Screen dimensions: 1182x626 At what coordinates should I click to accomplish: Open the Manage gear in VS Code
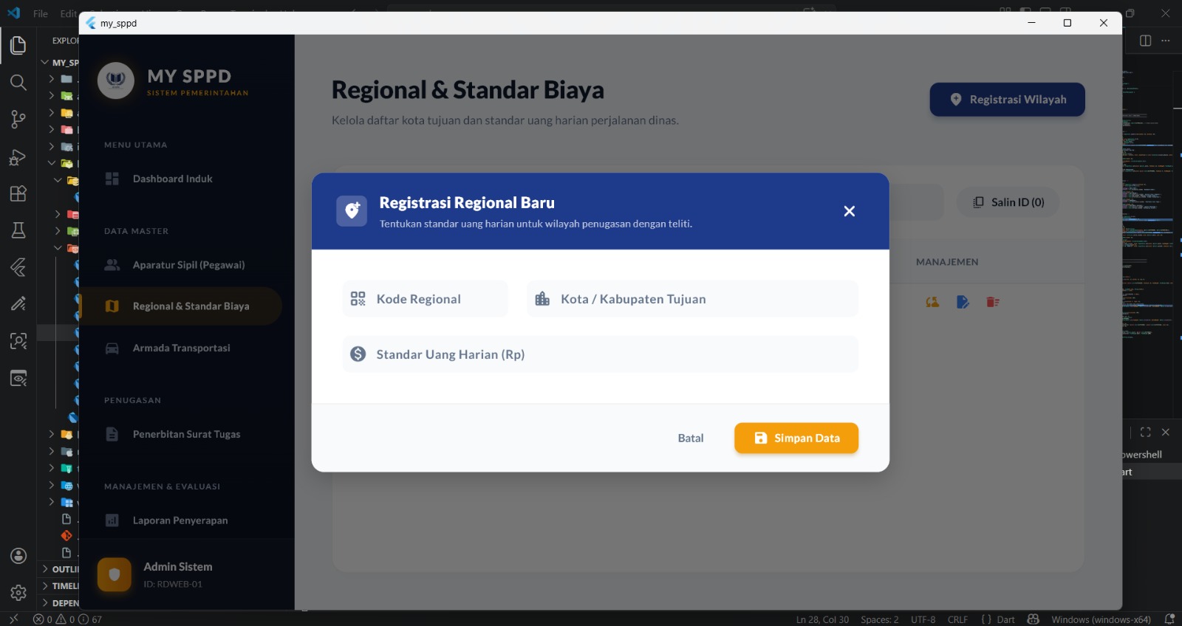18,593
